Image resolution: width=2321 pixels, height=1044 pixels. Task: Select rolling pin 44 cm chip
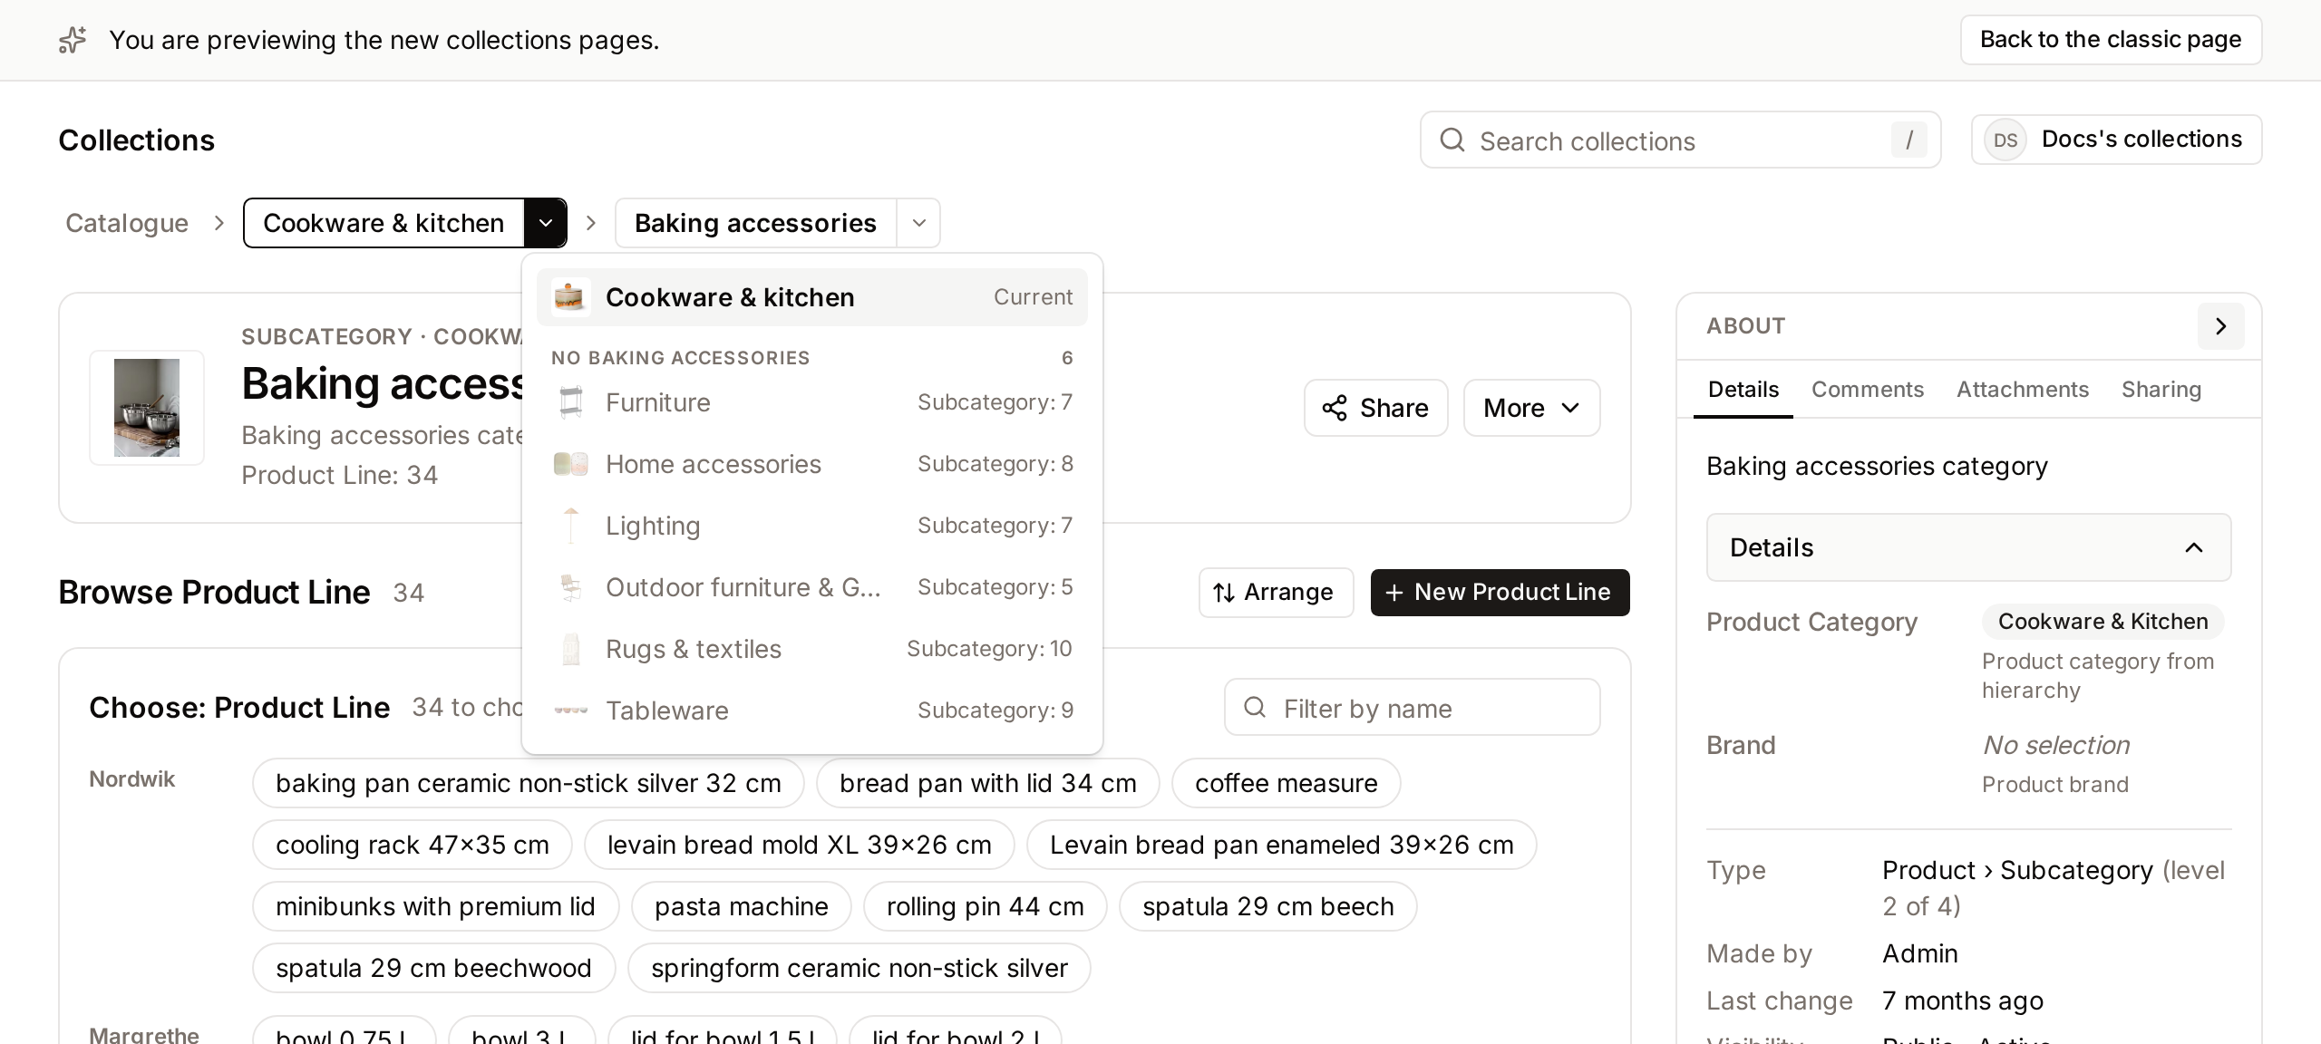pos(985,906)
